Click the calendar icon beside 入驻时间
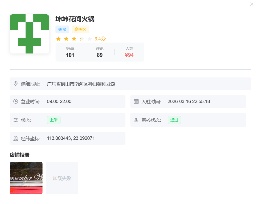260x204 pixels. click(x=136, y=101)
